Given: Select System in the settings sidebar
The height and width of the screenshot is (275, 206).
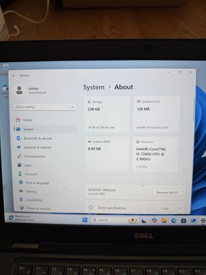Looking at the screenshot, I should tap(45, 129).
